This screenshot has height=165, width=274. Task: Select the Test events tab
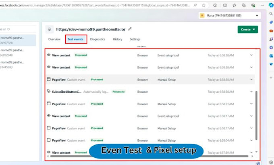tap(75, 39)
